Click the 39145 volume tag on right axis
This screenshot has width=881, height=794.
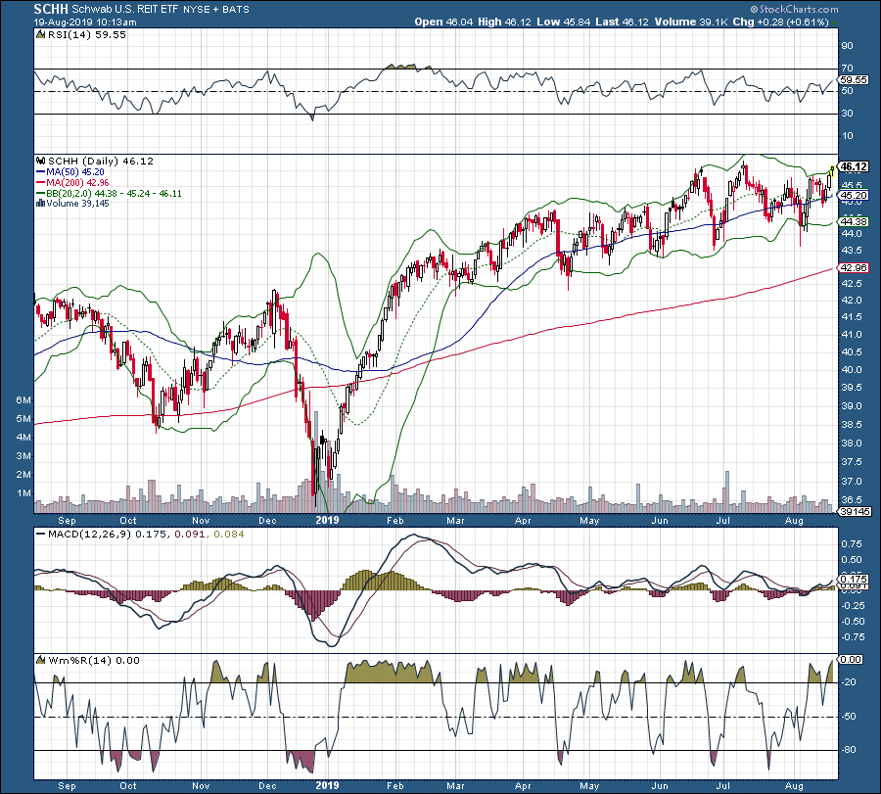click(855, 512)
